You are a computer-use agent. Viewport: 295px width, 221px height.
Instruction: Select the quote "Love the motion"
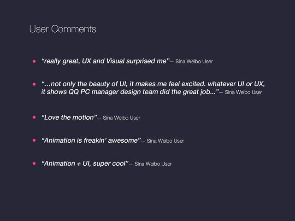(x=69, y=117)
